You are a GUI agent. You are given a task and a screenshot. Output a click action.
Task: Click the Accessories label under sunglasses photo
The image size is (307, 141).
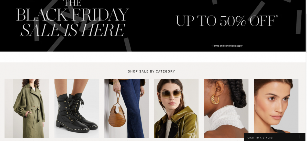click(176, 140)
